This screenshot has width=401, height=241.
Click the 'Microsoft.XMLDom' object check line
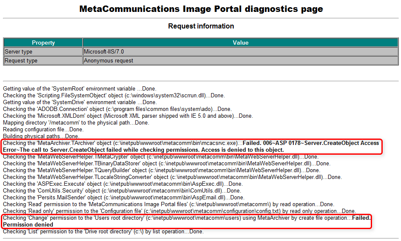[128, 116]
